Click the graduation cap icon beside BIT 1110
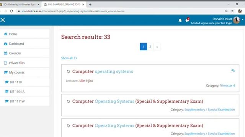Image resolution: width=245 pixels, height=137 pixels. click(7, 82)
